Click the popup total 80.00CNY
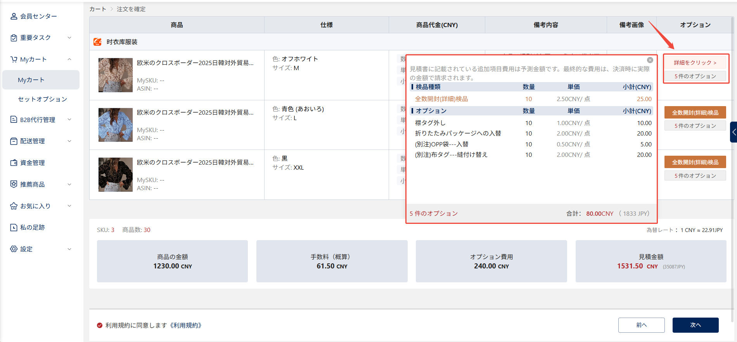 click(600, 213)
